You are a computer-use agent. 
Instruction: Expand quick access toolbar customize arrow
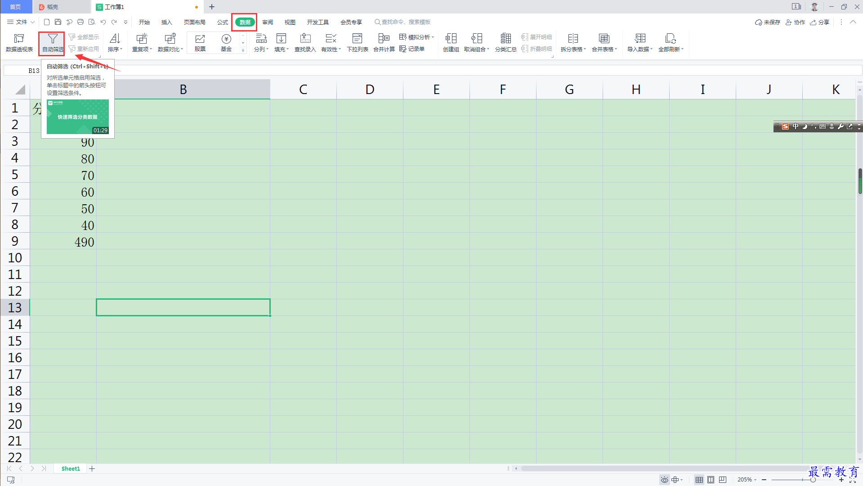[x=125, y=22]
